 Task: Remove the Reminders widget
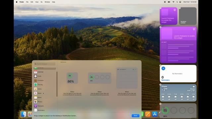tap(160, 65)
